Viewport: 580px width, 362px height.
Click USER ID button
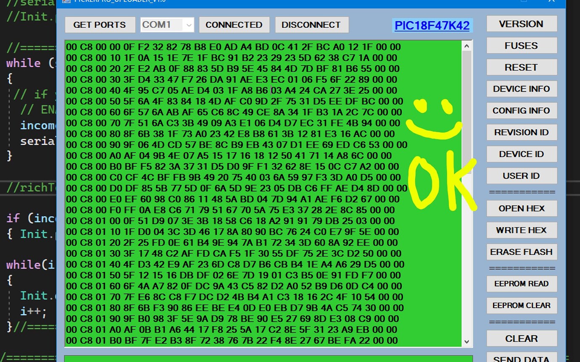[x=522, y=176]
